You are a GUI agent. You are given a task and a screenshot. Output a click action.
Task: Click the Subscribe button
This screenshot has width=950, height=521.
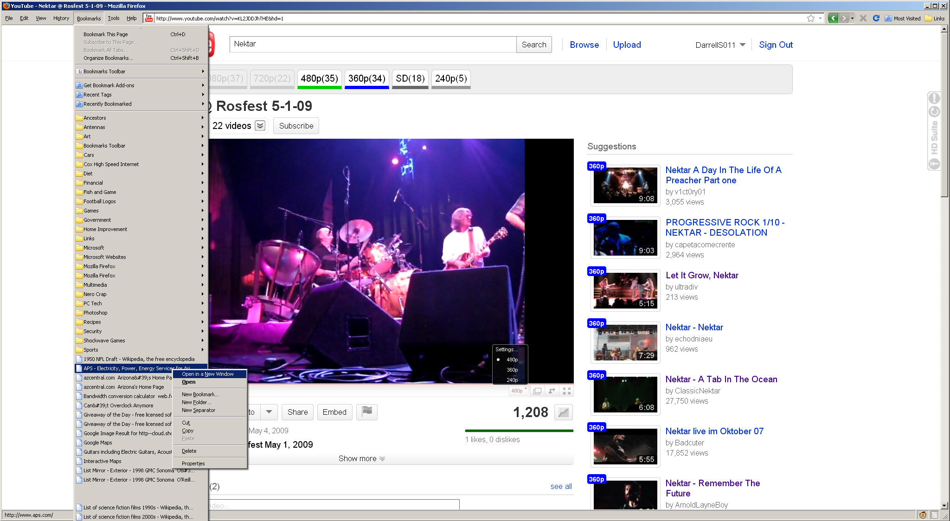point(296,126)
